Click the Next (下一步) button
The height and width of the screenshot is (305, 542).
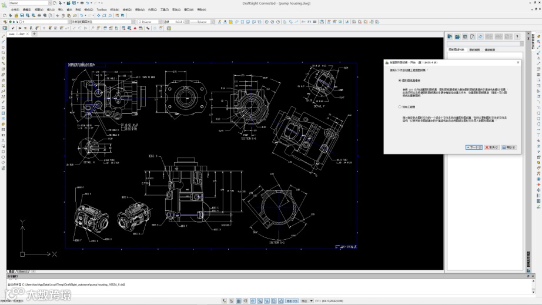tap(473, 148)
